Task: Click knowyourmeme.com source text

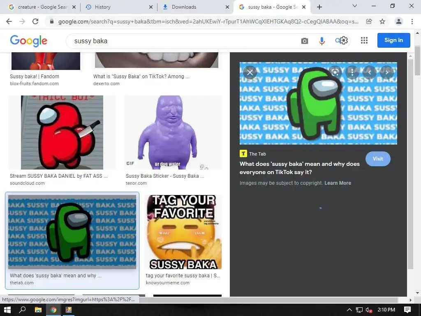Action: (x=168, y=283)
